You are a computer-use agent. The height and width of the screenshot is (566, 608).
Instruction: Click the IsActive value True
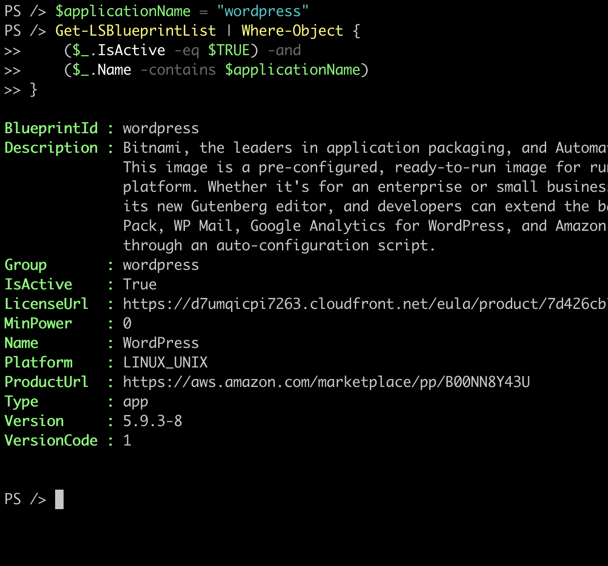pos(139,284)
